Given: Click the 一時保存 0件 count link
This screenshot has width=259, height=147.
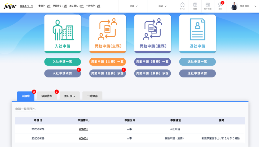Looking at the screenshot, I should (x=99, y=6).
